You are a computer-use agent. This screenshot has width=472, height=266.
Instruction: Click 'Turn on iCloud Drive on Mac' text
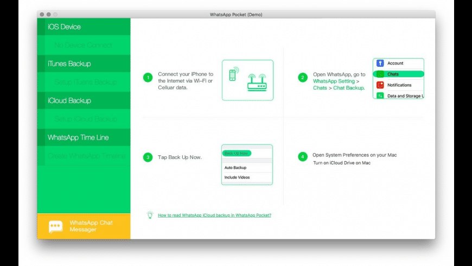pos(342,163)
